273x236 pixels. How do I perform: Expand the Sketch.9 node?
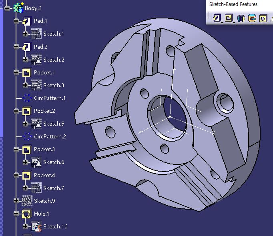point(16,201)
